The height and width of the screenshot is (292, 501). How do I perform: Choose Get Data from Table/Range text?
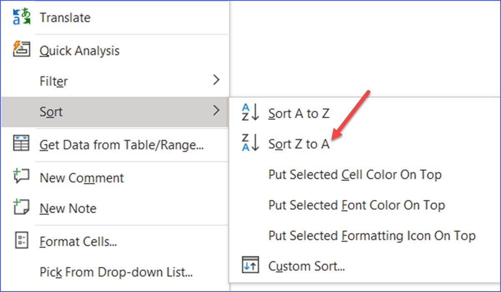pyautogui.click(x=121, y=145)
